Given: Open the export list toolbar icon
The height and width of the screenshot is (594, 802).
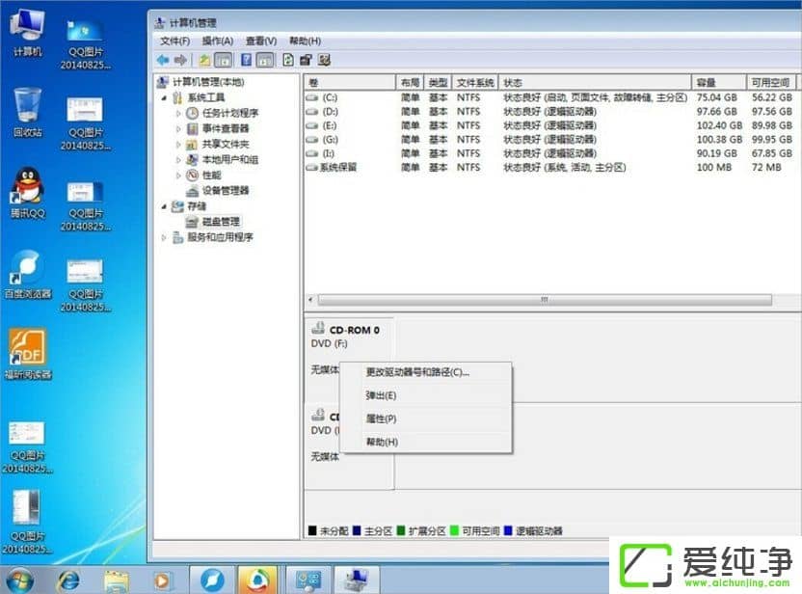Looking at the screenshot, I should [286, 60].
